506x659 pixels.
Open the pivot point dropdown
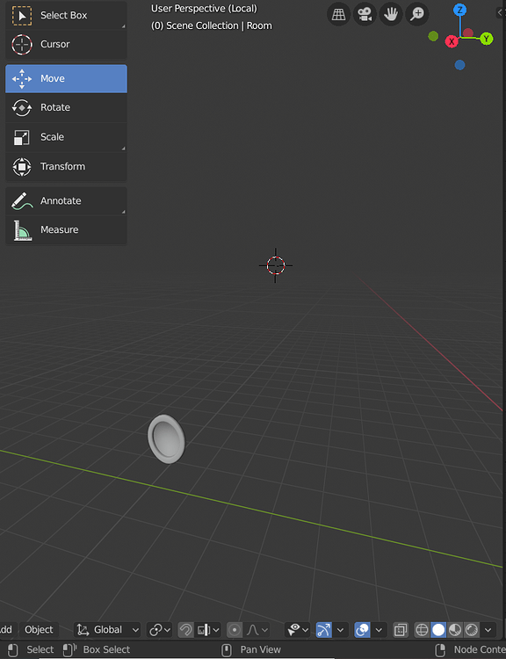pyautogui.click(x=160, y=630)
